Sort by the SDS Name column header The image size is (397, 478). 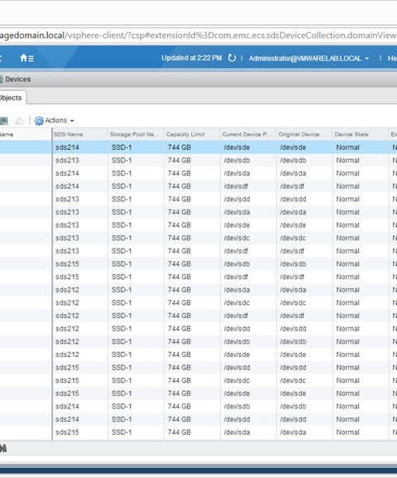69,134
